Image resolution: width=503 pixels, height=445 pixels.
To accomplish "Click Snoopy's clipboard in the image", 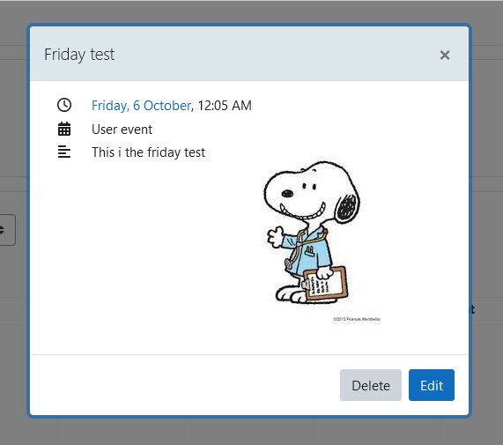I will (x=325, y=284).
